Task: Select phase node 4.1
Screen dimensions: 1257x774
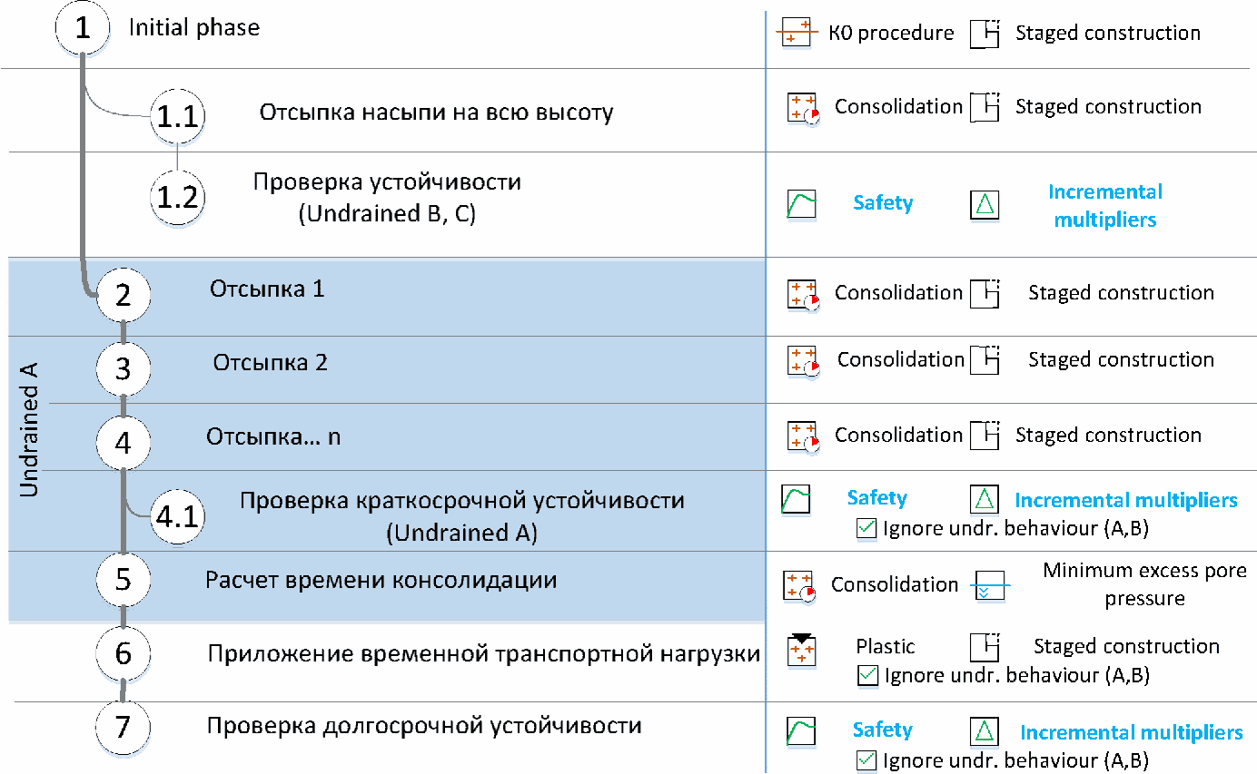Action: 177,517
